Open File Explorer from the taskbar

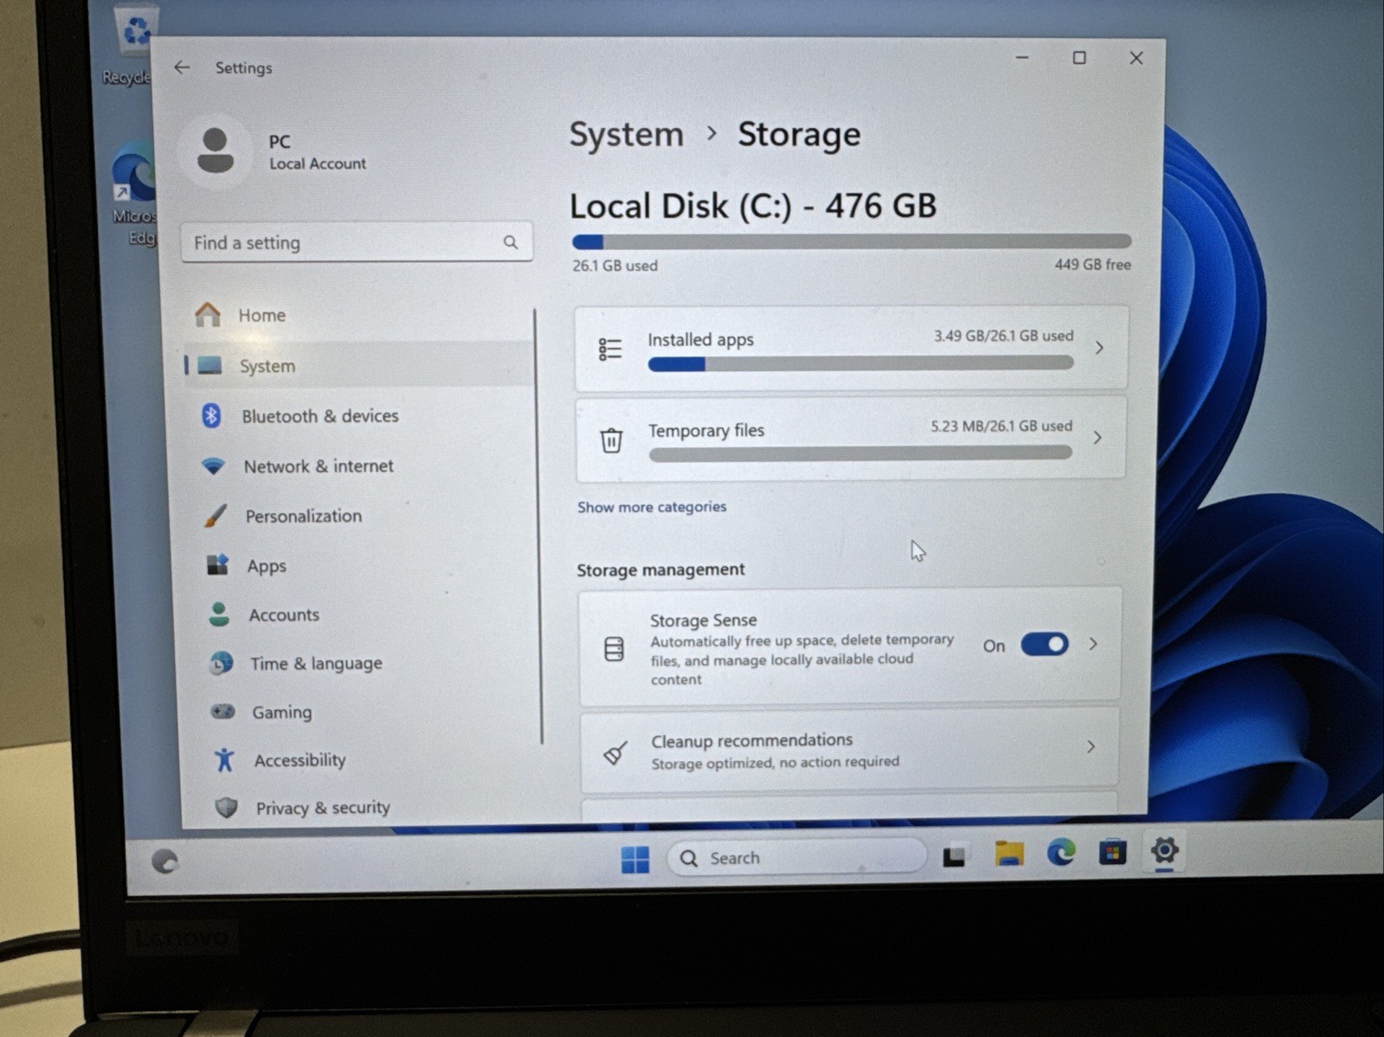(x=1009, y=855)
